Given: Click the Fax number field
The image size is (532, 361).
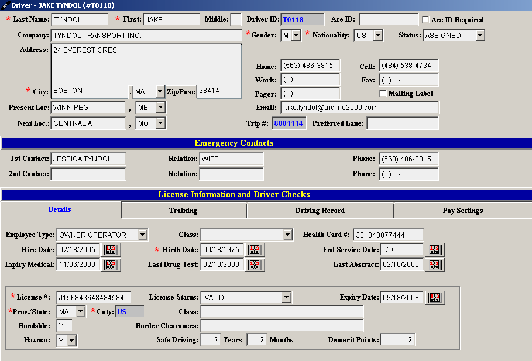Looking at the screenshot, I should (x=409, y=80).
